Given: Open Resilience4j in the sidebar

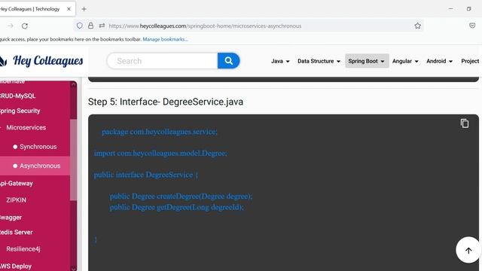Looking at the screenshot, I should (x=23, y=249).
